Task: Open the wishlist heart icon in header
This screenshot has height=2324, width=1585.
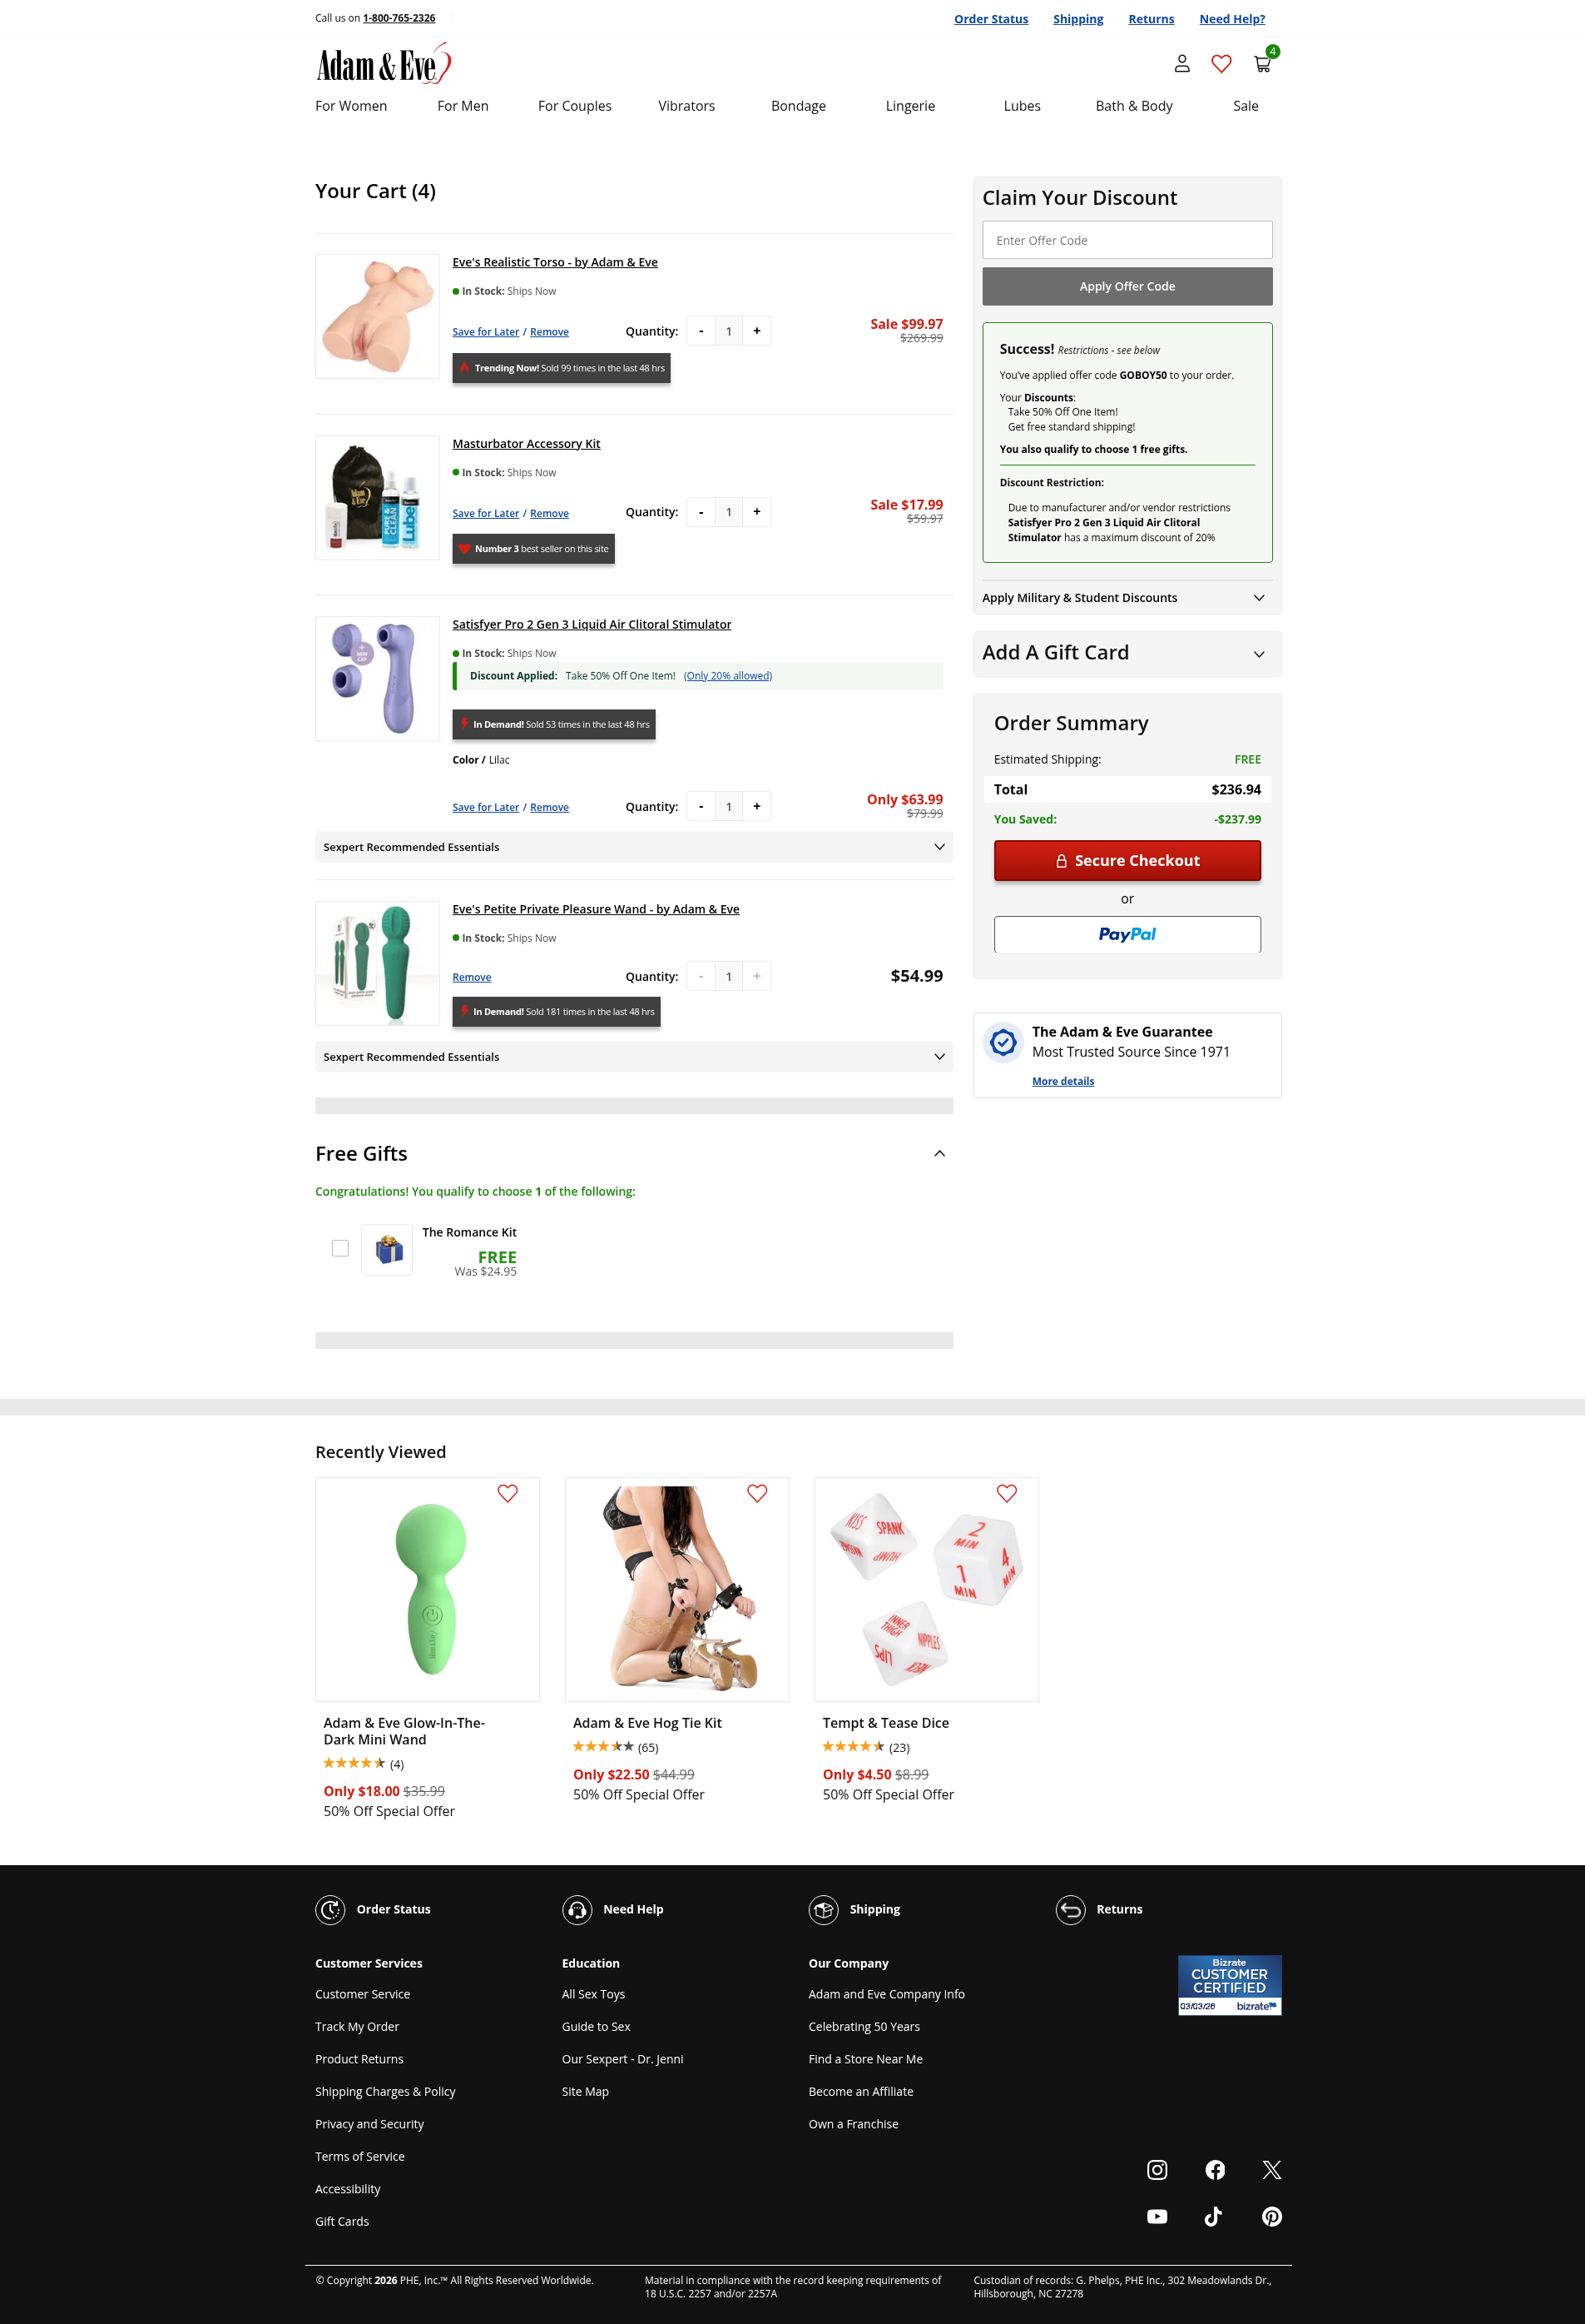Action: click(1221, 64)
